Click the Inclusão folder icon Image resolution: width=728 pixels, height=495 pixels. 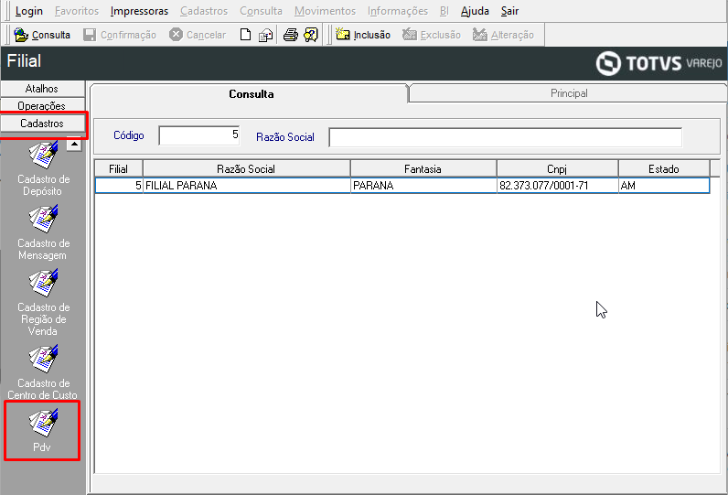343,35
